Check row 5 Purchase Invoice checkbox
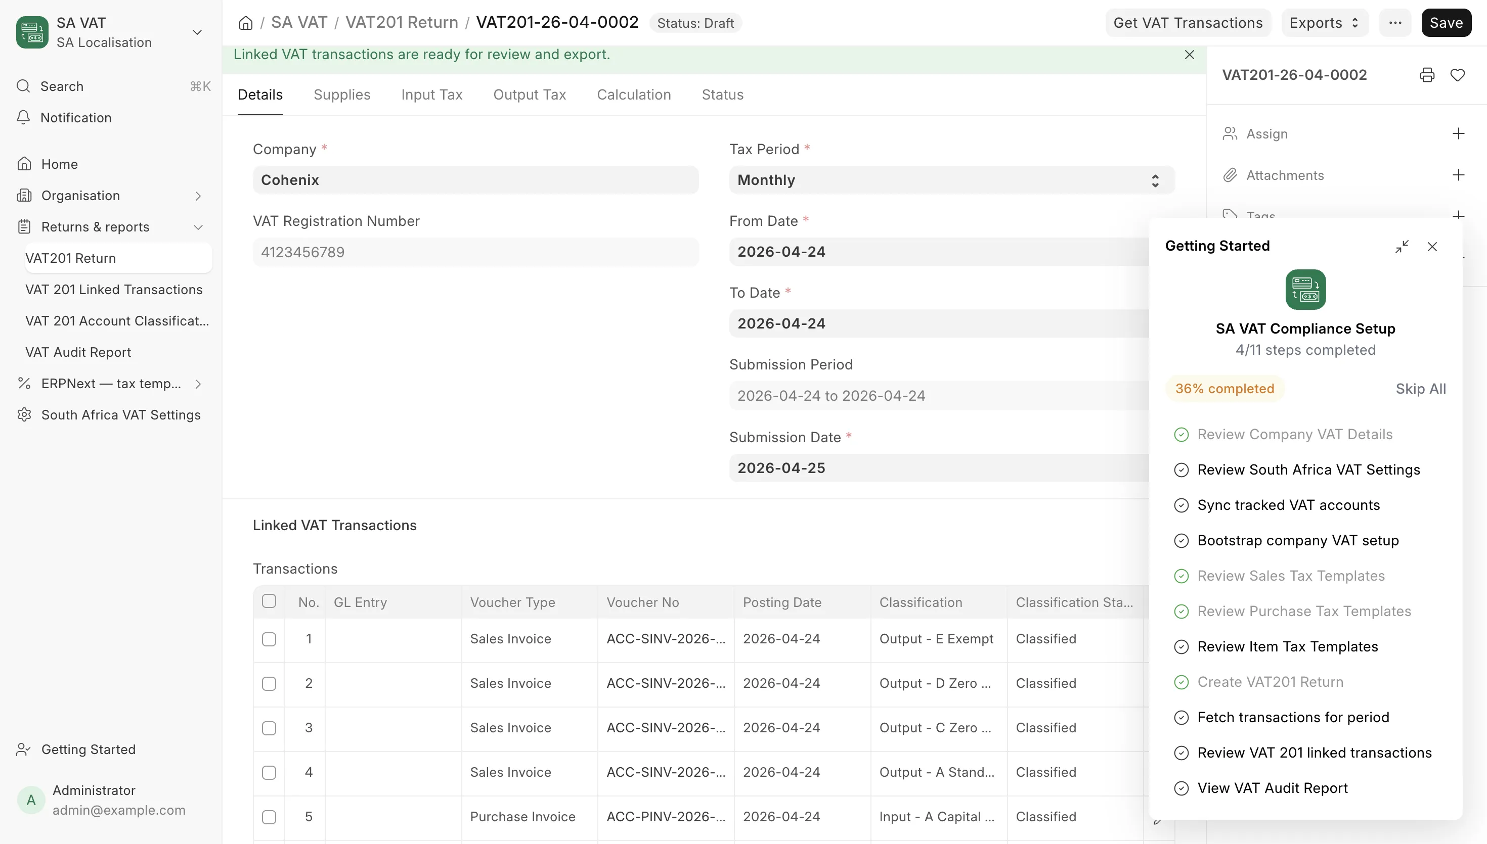The height and width of the screenshot is (844, 1487). pos(269,817)
